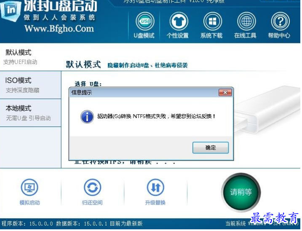Image resolution: width=302 pixels, height=231 pixels.
Task: Click the 归还空间 label
Action: [x=92, y=203]
